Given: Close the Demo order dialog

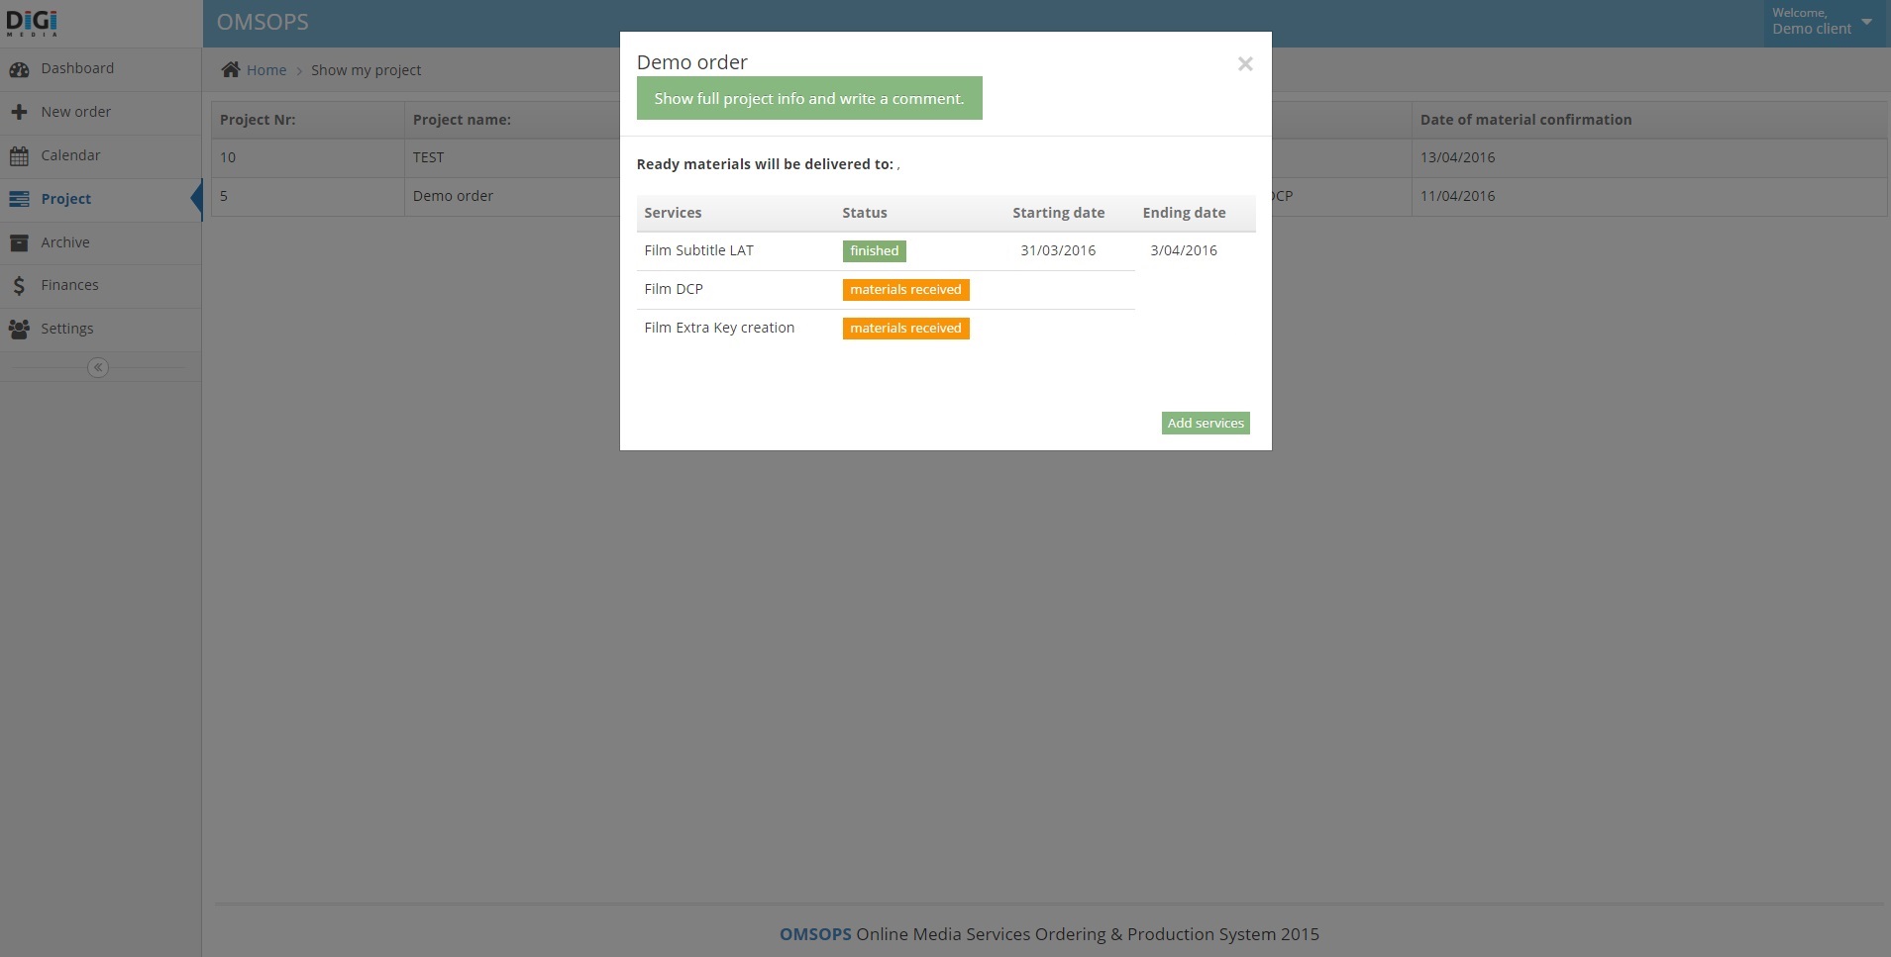Looking at the screenshot, I should point(1245,64).
